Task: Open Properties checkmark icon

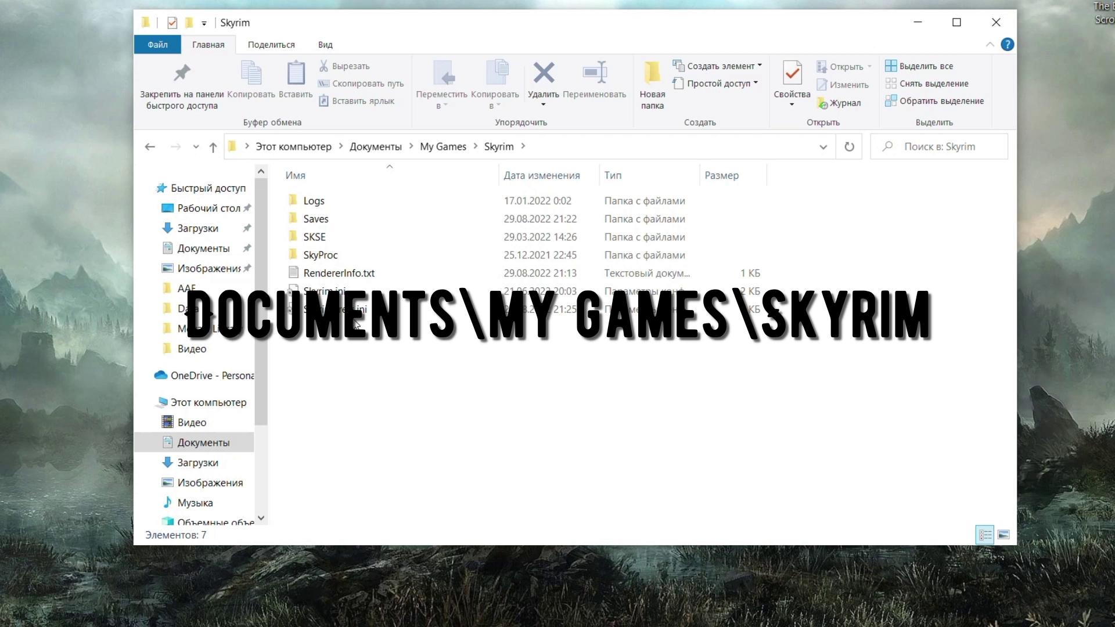Action: (x=792, y=73)
